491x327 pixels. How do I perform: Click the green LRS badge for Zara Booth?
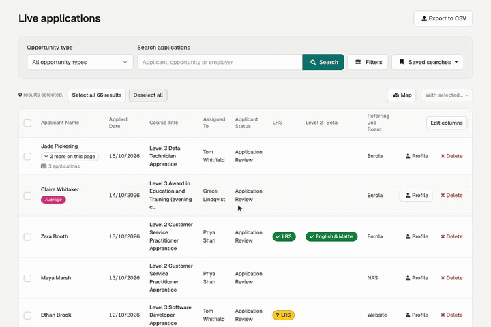(284, 236)
